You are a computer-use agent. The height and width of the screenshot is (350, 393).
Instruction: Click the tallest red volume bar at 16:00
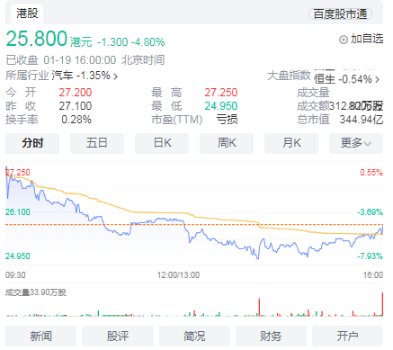(x=382, y=304)
